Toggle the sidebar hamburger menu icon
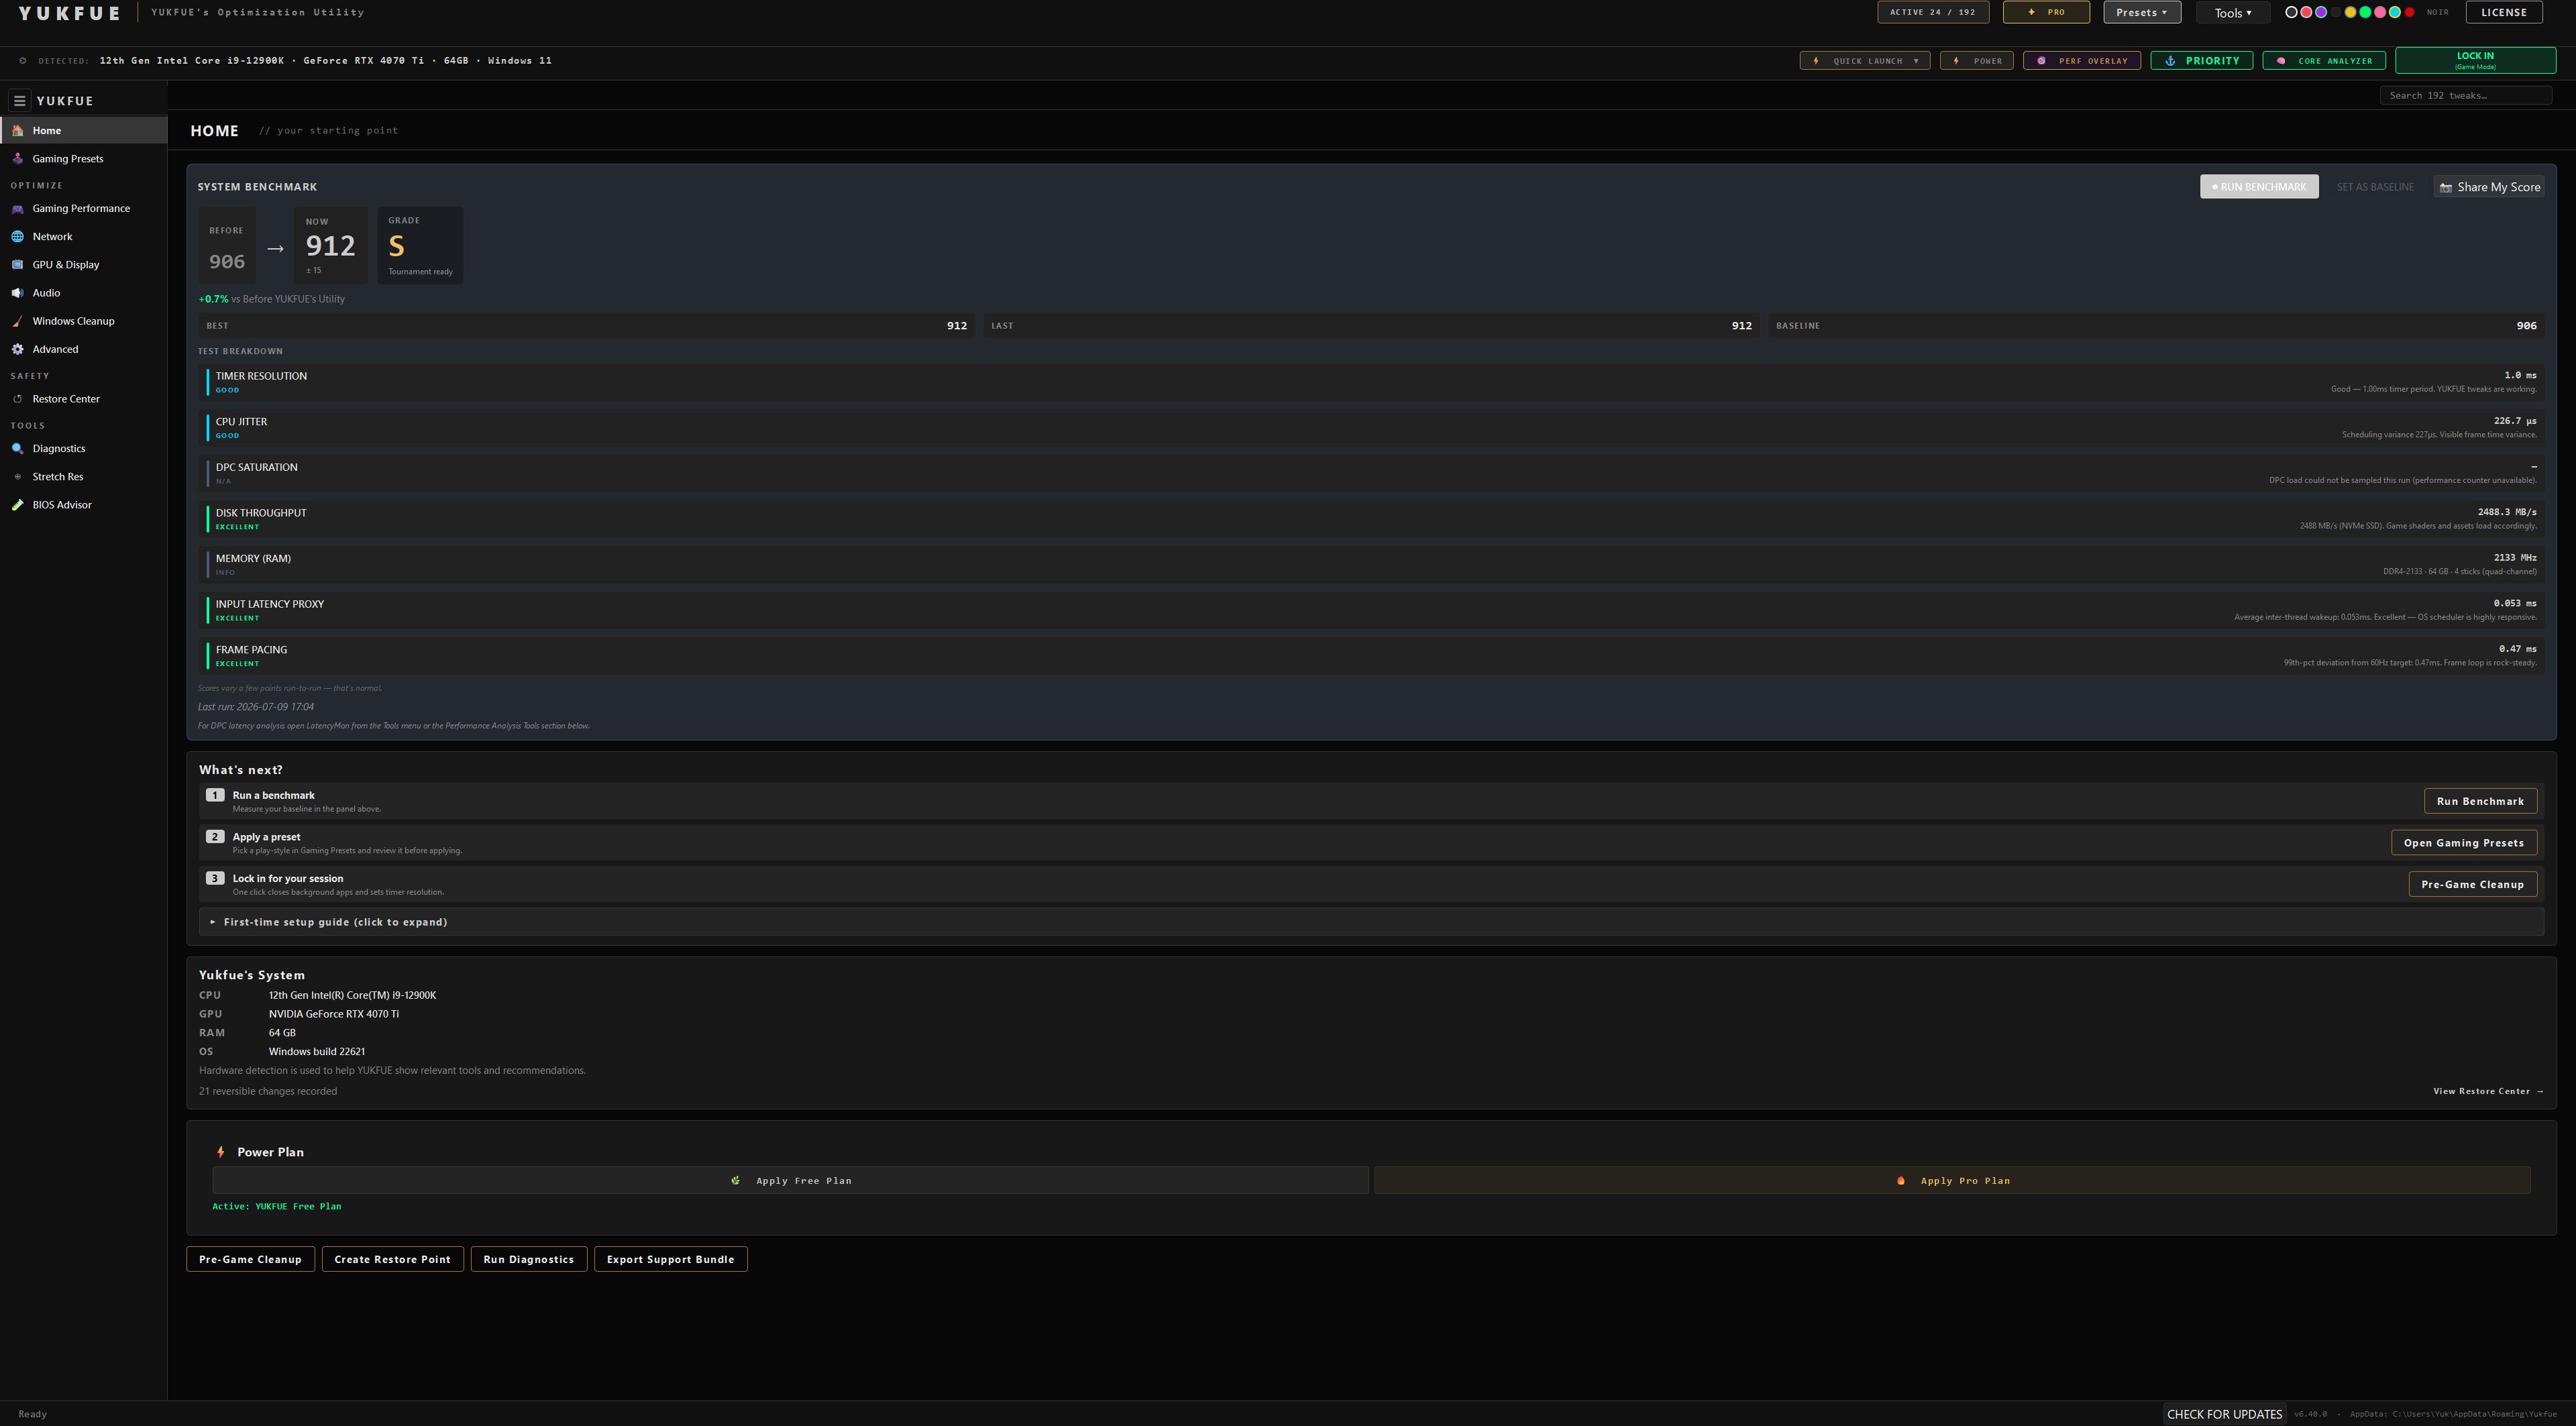 click(19, 101)
